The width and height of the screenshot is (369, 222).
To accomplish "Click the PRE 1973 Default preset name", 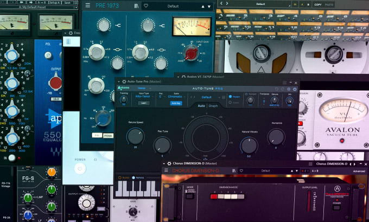I will 173,7.
